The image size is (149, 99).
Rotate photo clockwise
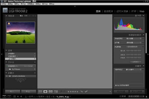click(x=86, y=91)
